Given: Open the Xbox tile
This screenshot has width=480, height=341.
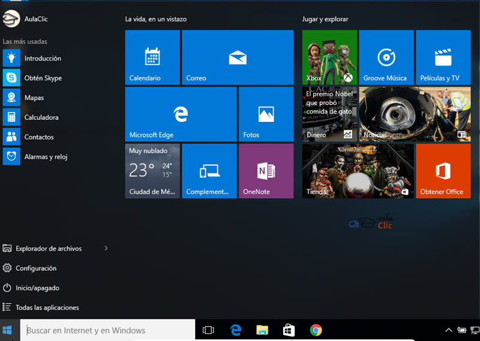Looking at the screenshot, I should point(329,57).
